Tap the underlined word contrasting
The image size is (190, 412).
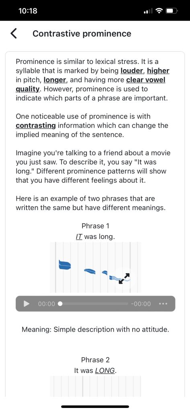tap(36, 126)
